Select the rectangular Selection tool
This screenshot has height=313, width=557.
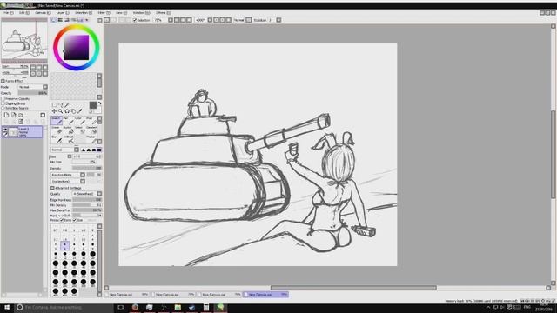(54, 105)
